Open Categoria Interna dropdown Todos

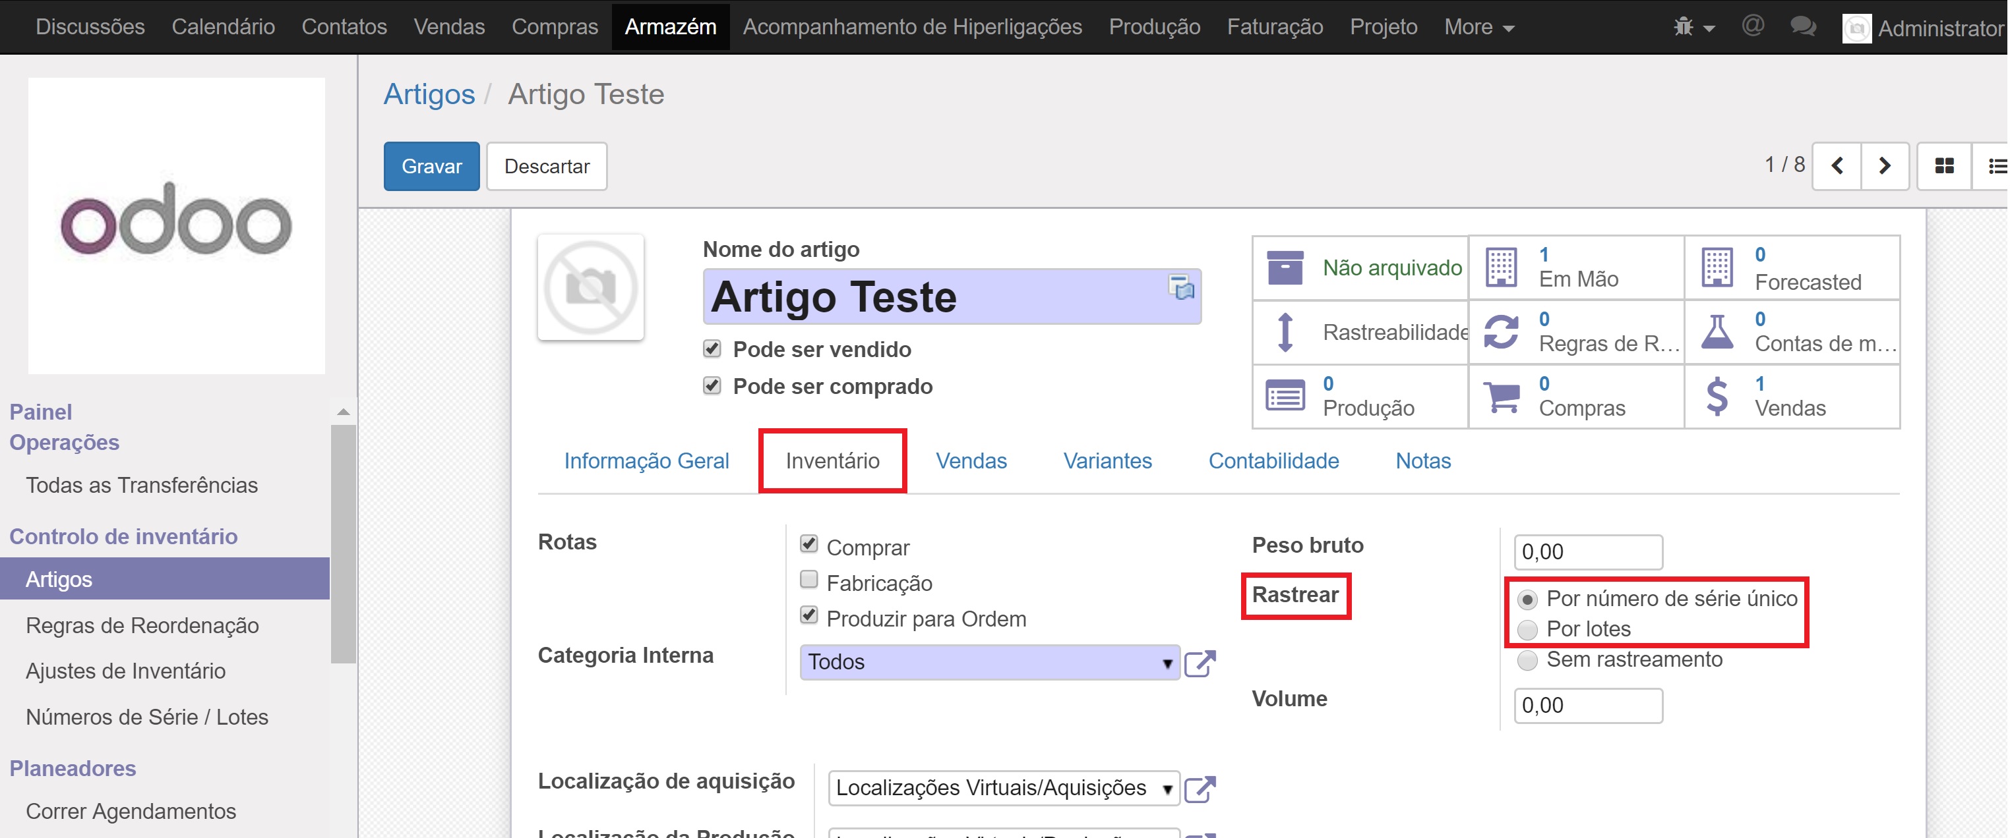(989, 663)
